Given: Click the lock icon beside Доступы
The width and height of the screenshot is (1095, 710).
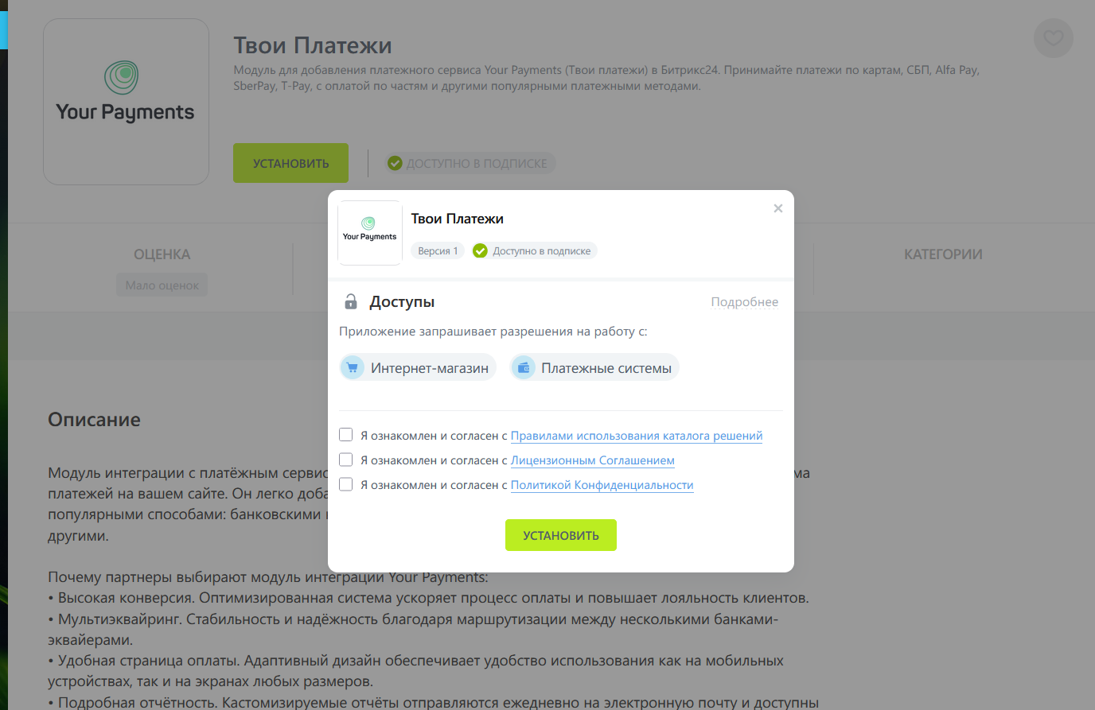Looking at the screenshot, I should point(350,301).
